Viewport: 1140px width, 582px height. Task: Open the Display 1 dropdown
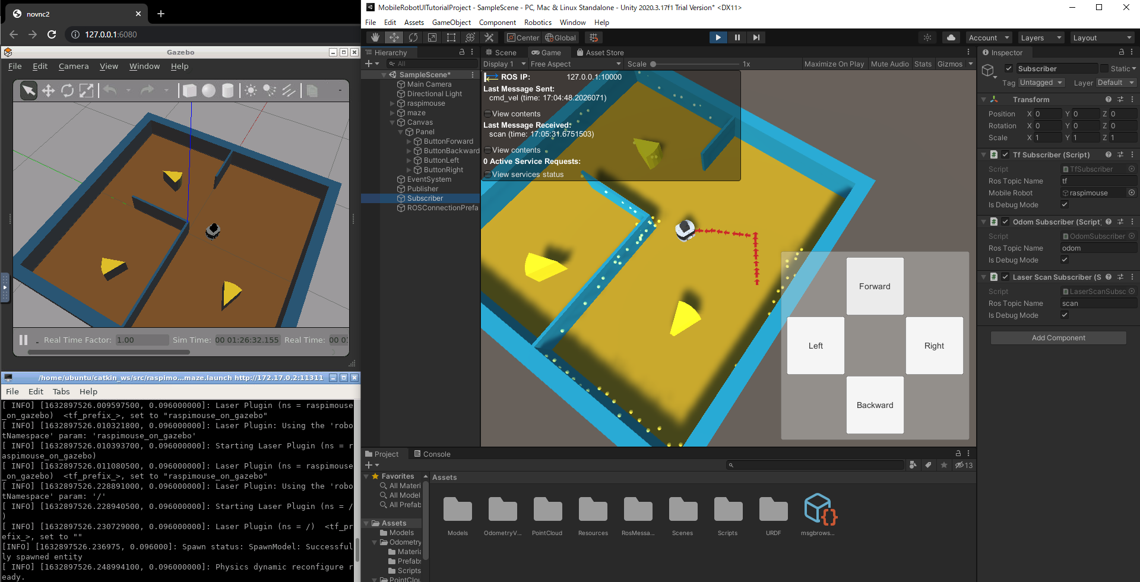click(x=504, y=64)
